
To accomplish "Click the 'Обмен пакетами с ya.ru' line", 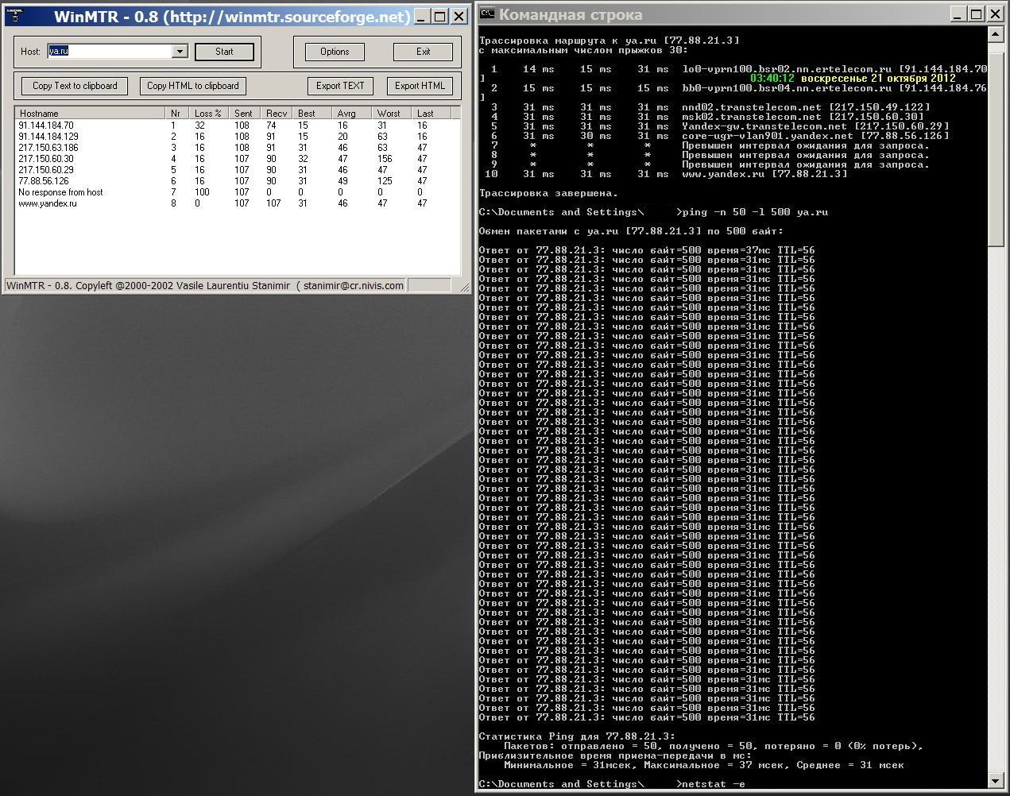I will [631, 231].
